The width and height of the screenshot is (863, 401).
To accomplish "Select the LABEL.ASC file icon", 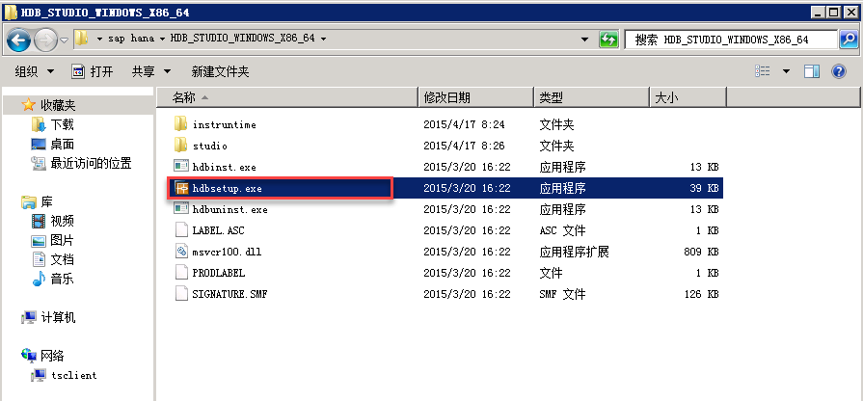I will coord(181,230).
